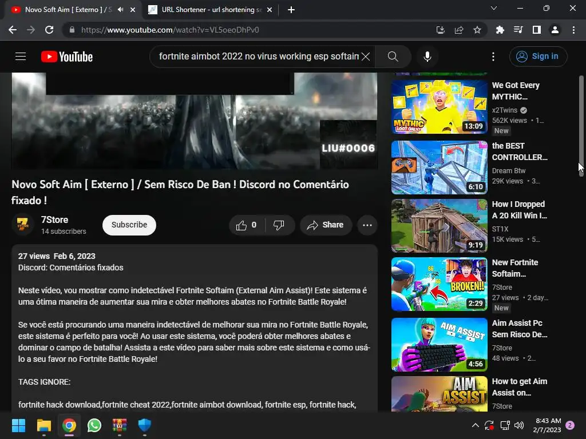This screenshot has height=439, width=586.
Task: Click the install app icon in address bar
Action: tap(440, 30)
